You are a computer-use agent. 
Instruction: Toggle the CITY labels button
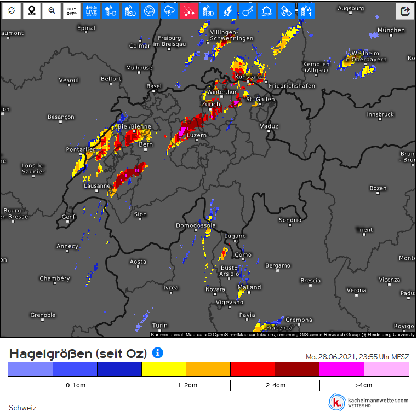72,11
